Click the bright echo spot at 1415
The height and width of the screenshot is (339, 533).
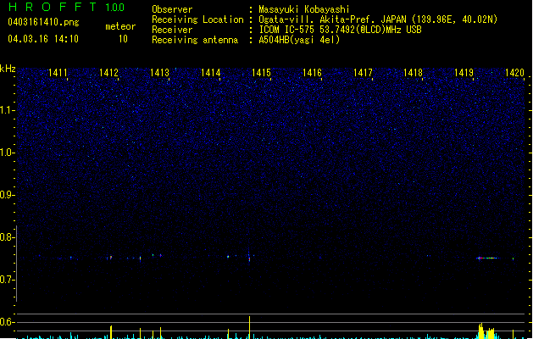249,258
